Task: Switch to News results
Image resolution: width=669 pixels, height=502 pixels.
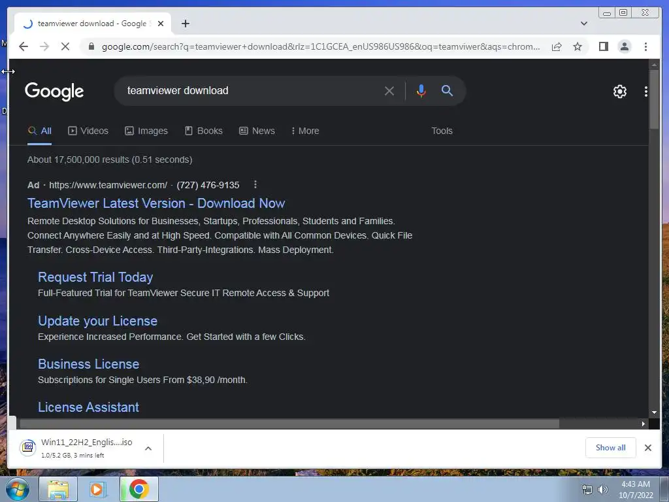Action: tap(257, 131)
